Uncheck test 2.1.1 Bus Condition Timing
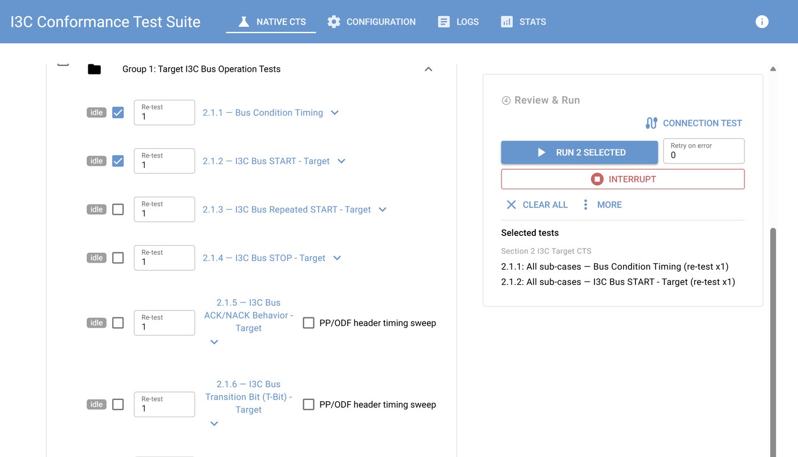798x457 pixels. point(118,113)
